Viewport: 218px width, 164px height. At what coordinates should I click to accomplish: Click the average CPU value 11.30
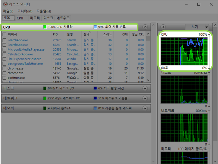(x=140, y=68)
